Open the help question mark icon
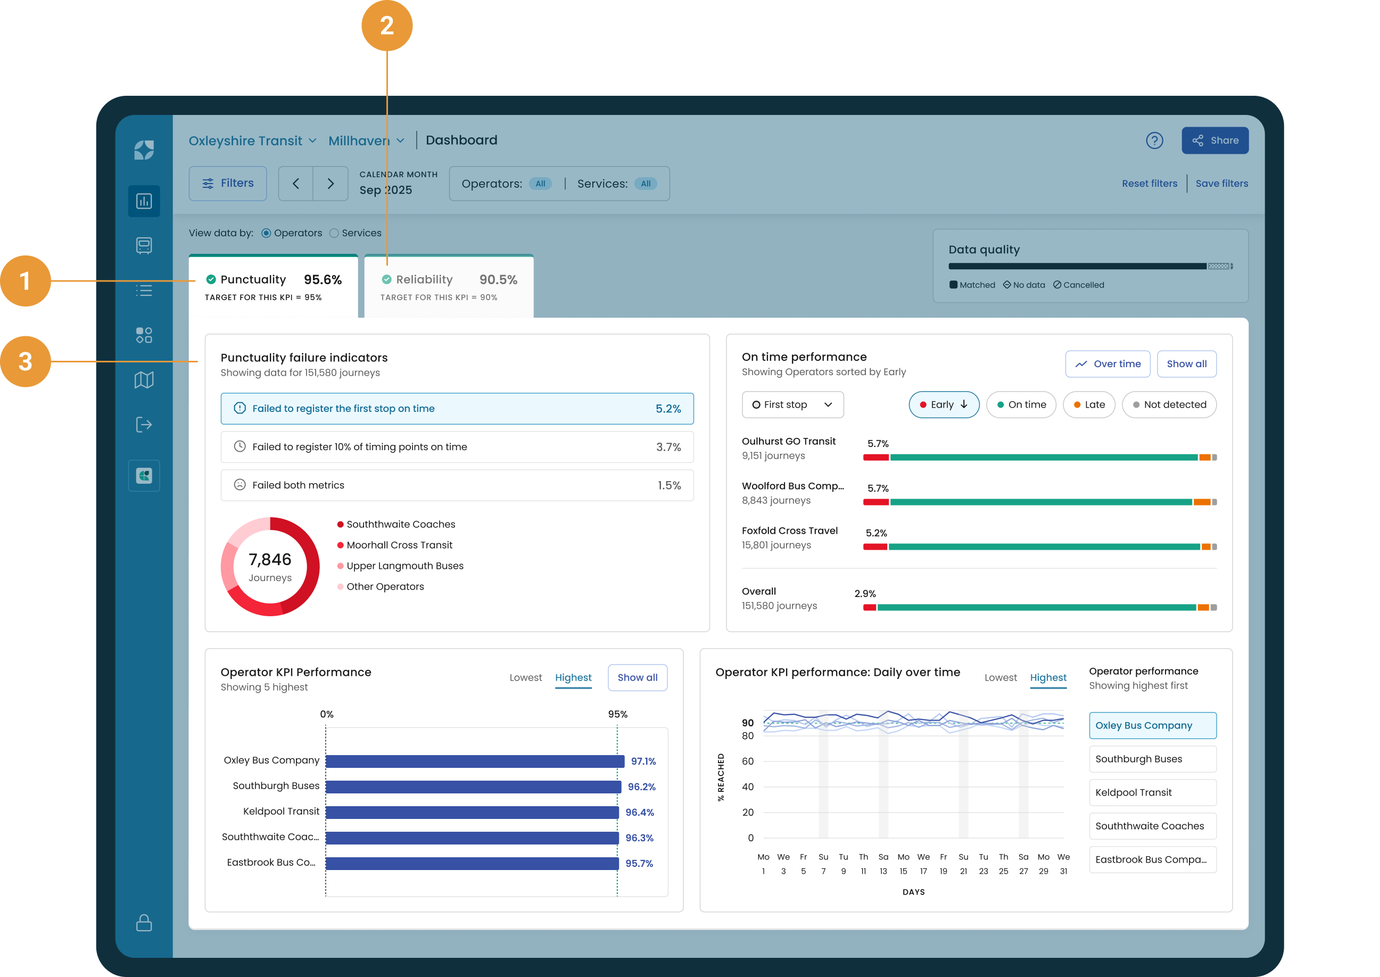1380x977 pixels. [1154, 141]
